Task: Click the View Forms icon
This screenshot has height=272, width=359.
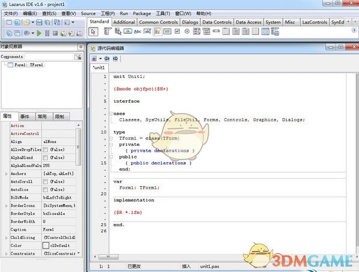Action: tap(17, 34)
